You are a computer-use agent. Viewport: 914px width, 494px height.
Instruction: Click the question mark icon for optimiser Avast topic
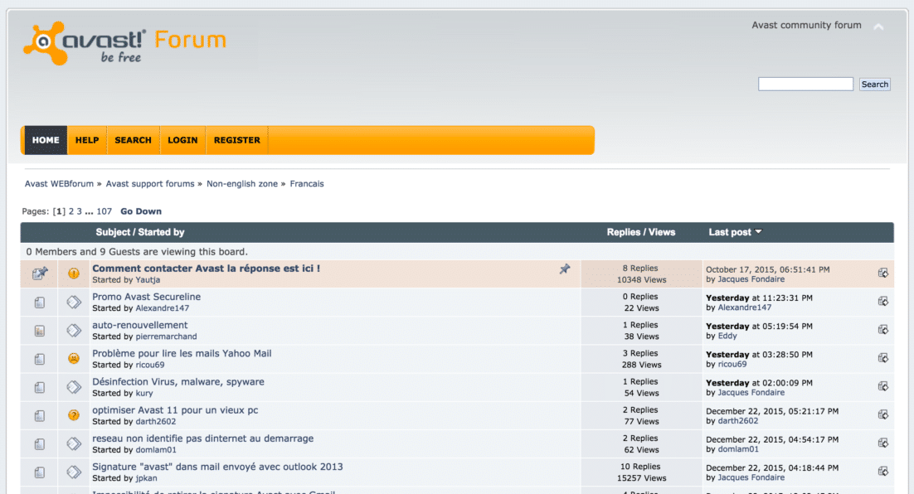74,414
